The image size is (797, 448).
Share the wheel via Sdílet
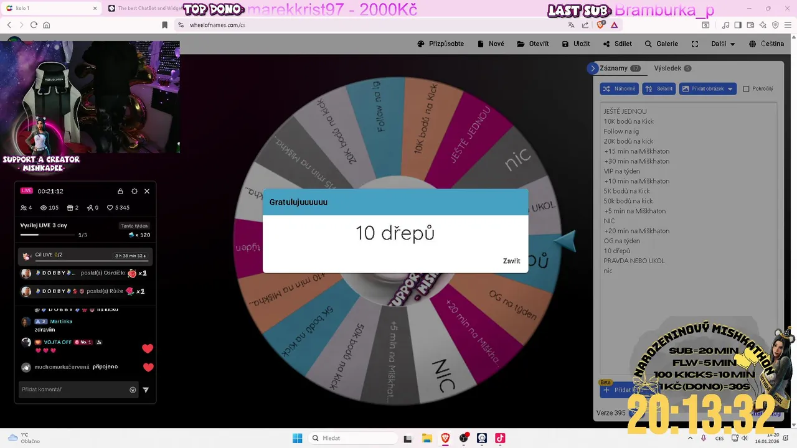tap(618, 44)
